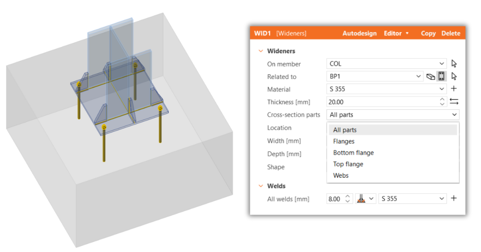
Task: Toggle the base plate icon beside BP1
Action: click(x=441, y=76)
